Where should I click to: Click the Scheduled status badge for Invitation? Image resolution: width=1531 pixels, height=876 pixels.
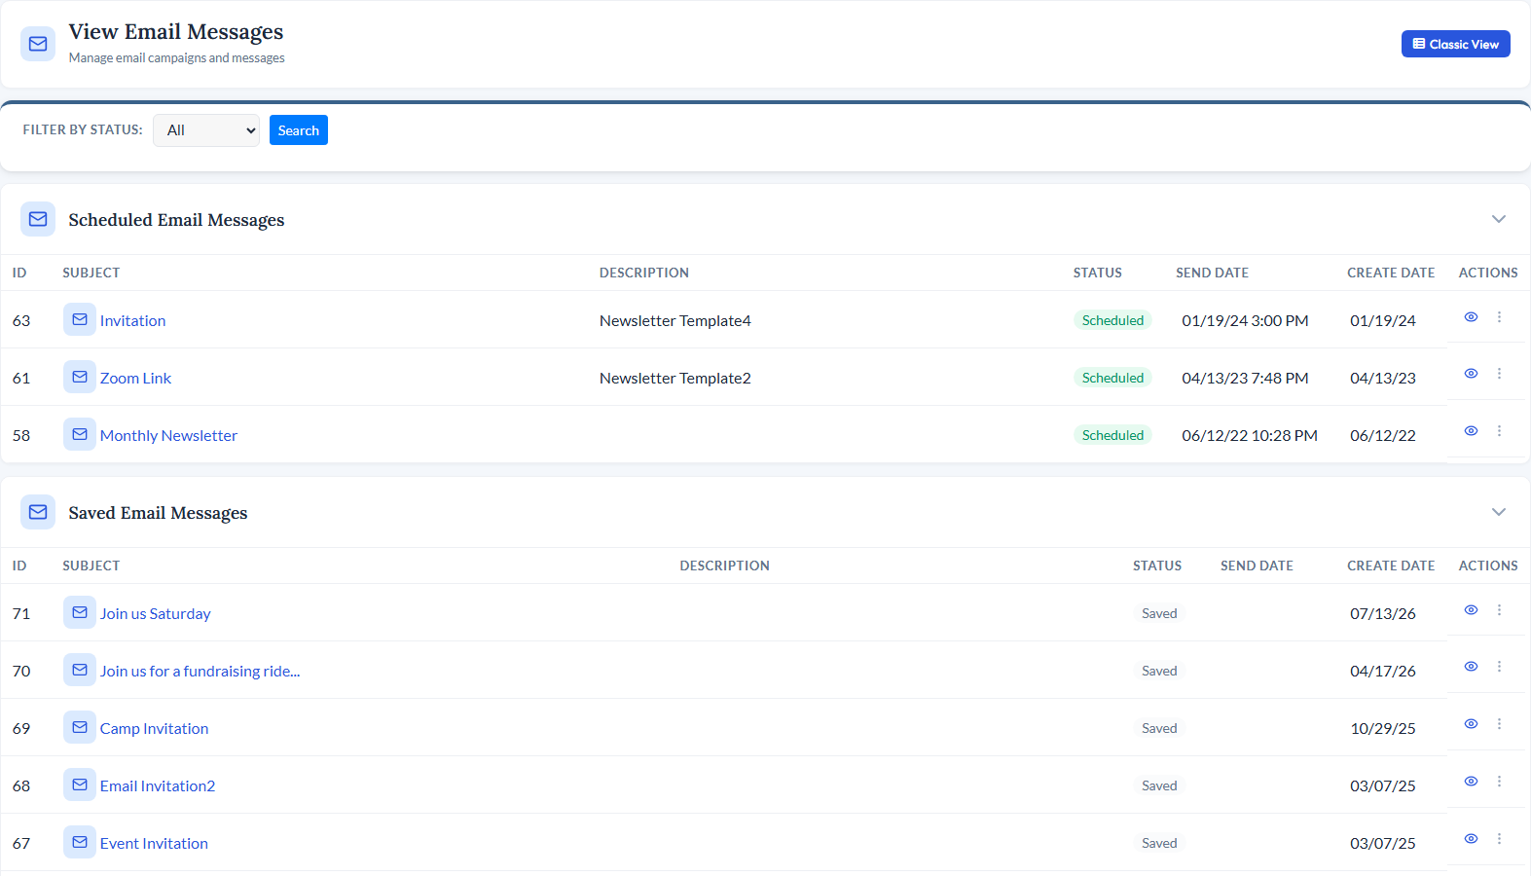coord(1112,320)
